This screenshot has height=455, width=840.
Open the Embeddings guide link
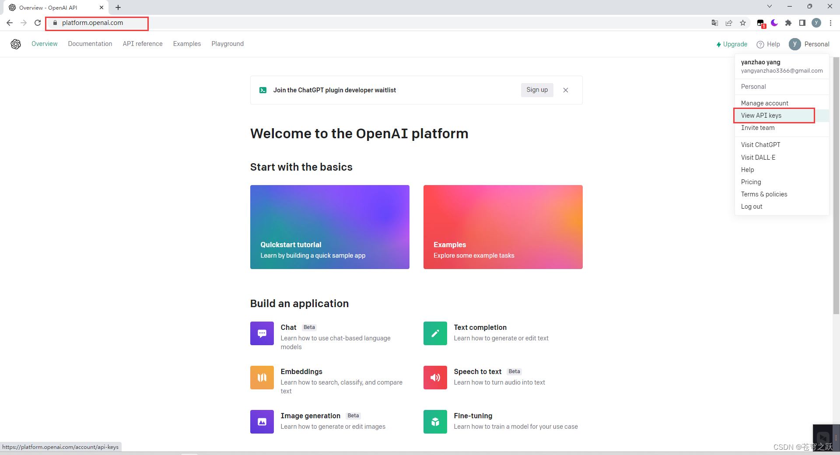[x=301, y=371]
